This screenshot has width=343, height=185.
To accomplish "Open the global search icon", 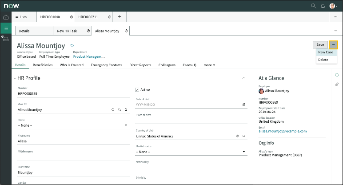I will coord(314,6).
